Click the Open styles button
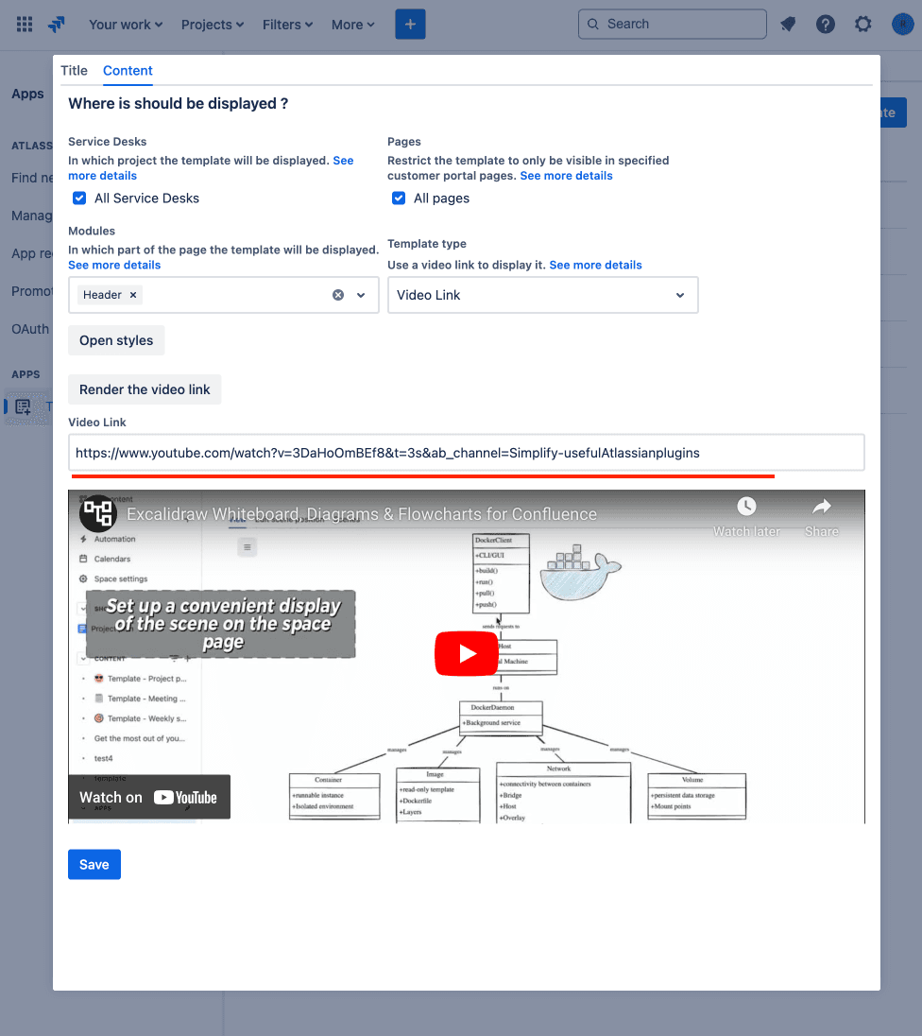The width and height of the screenshot is (922, 1036). tap(116, 340)
